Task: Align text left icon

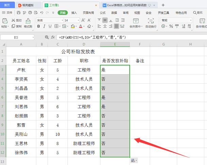Action: (x=99, y=26)
